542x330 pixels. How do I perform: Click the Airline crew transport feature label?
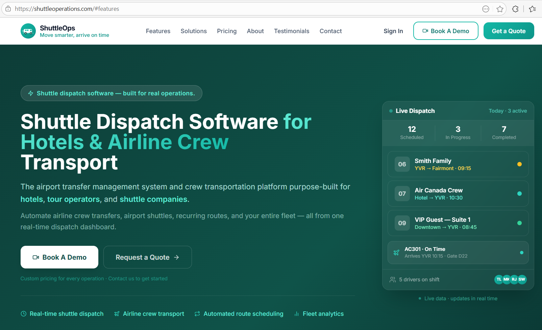pyautogui.click(x=154, y=314)
